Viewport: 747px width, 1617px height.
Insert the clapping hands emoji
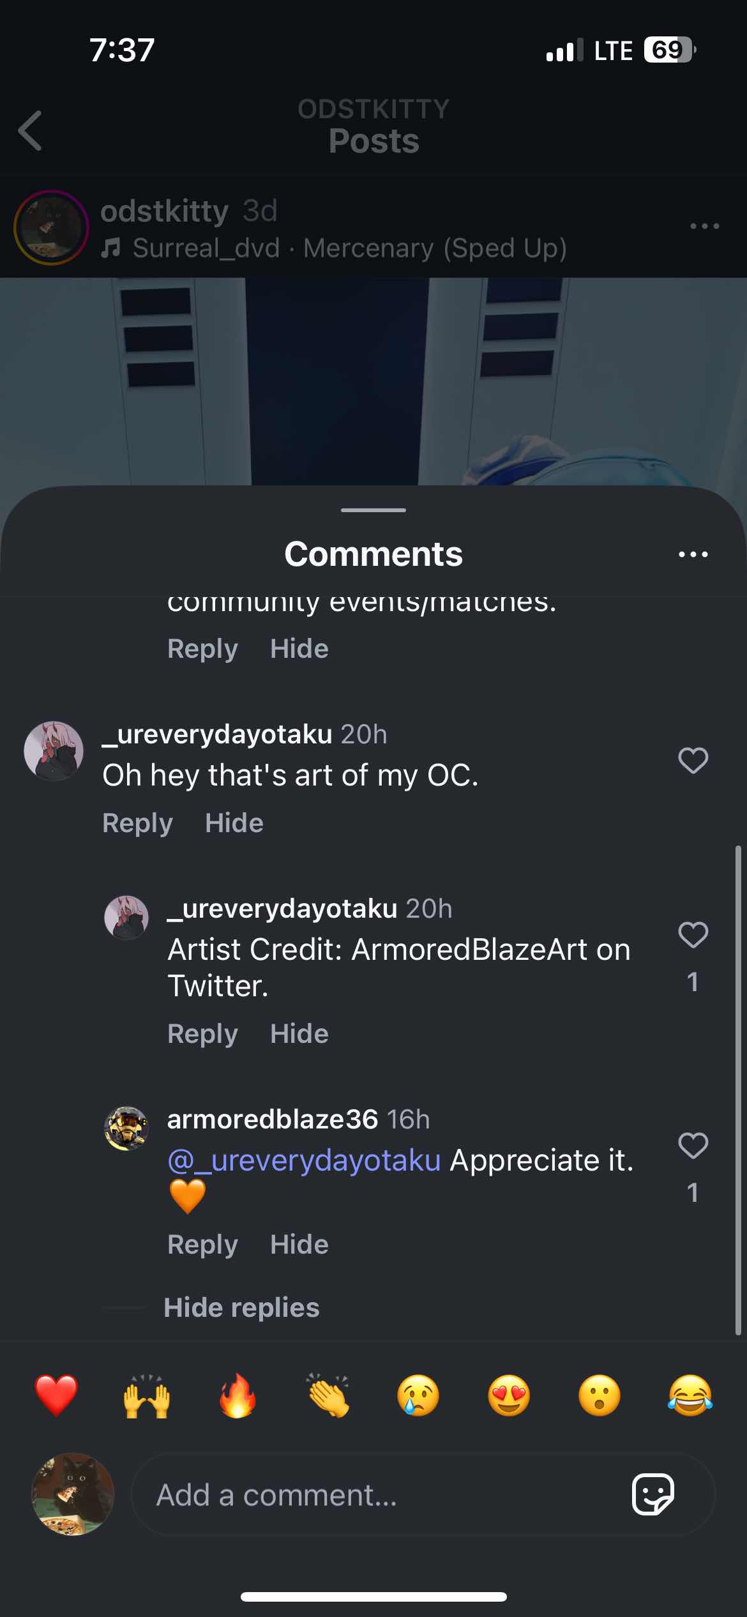[328, 1396]
